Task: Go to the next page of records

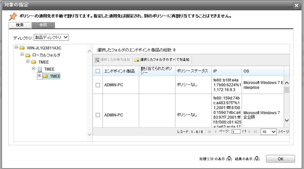Action: (250, 132)
